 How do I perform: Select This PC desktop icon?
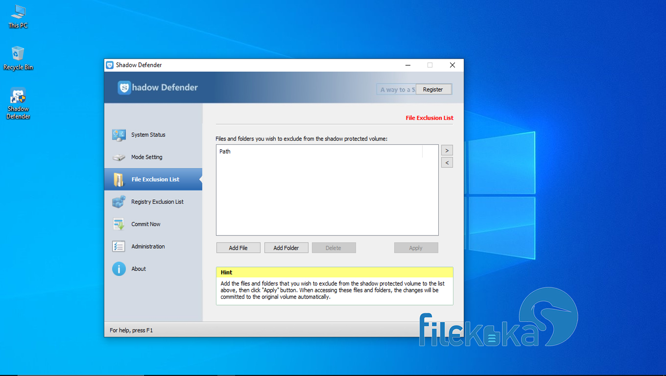pos(18,17)
